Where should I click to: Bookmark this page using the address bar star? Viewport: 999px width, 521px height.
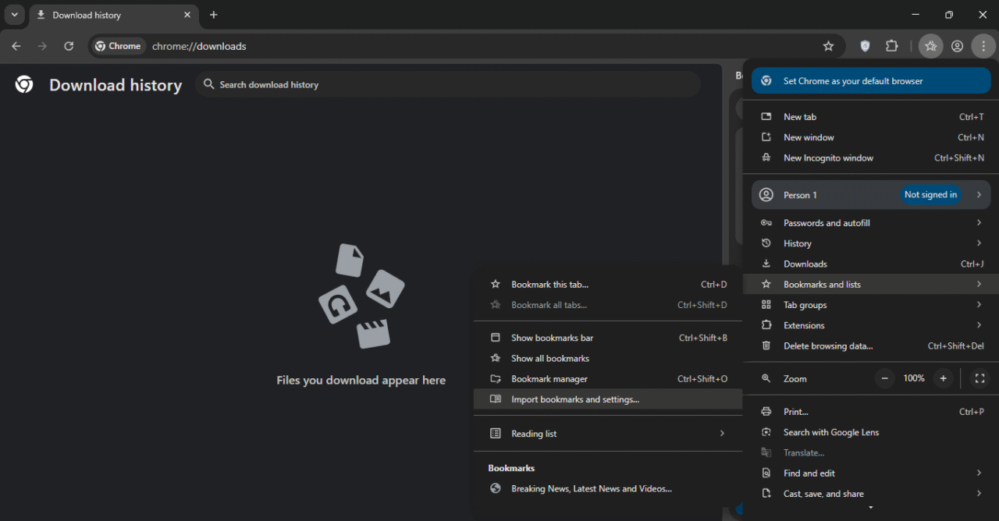tap(828, 46)
